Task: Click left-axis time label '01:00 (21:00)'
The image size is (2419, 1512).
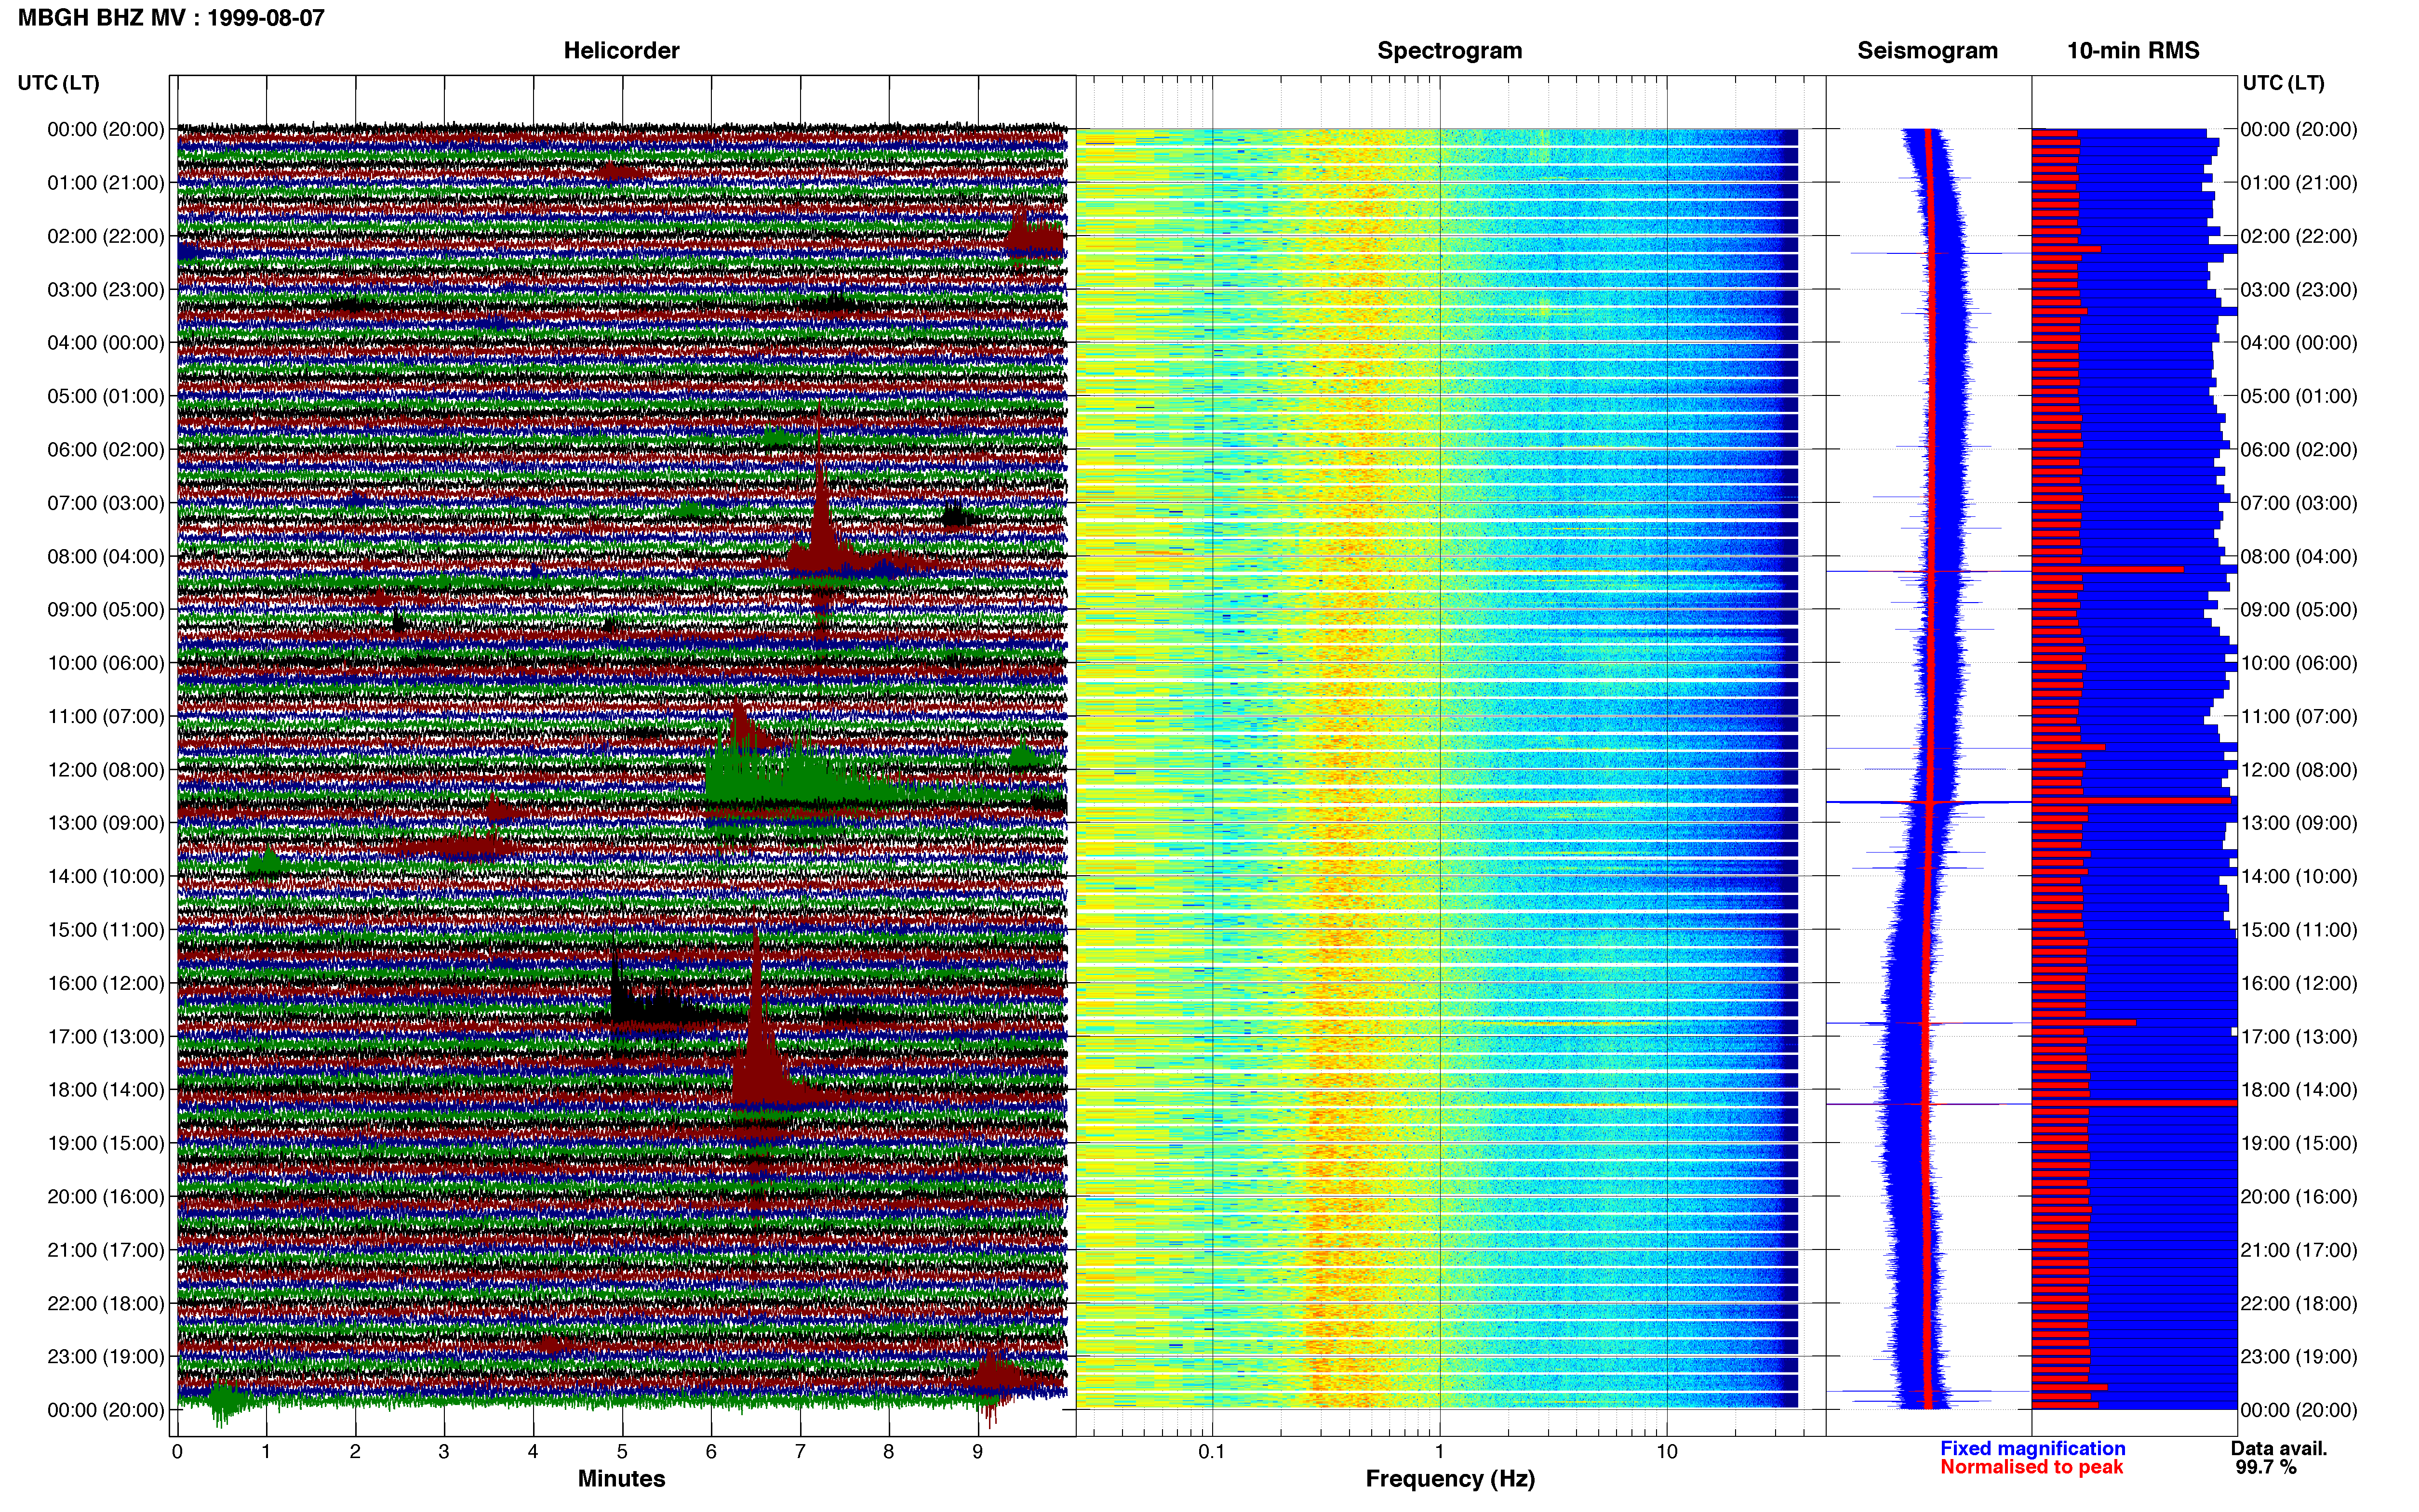Action: [x=106, y=183]
